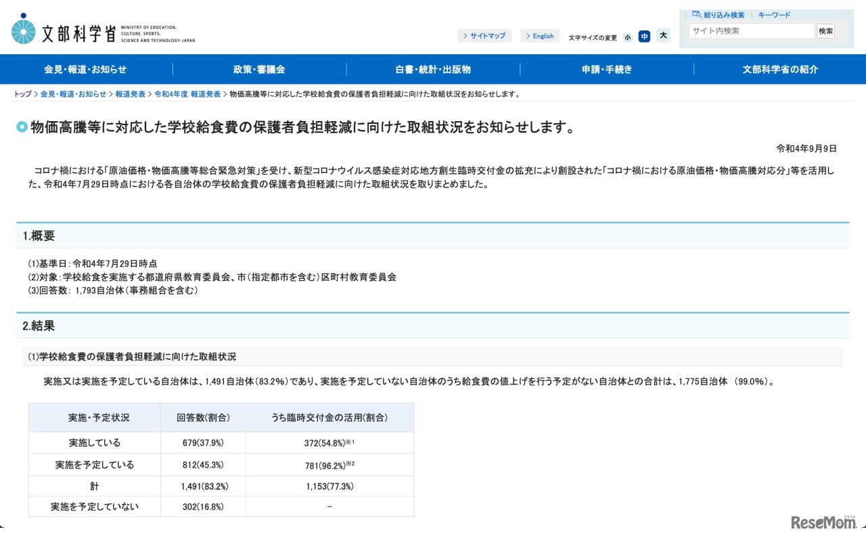Viewport: 866px width, 538px height.
Task: Click blue circle bullet beside page title
Action: pyautogui.click(x=22, y=127)
